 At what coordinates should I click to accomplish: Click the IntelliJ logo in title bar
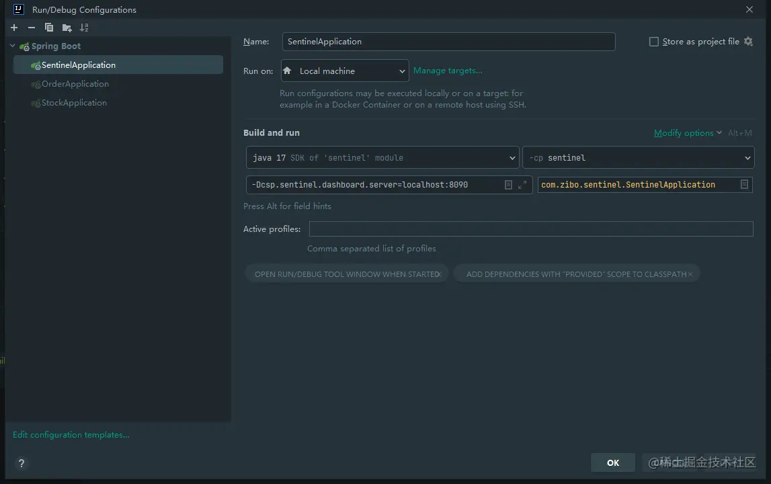coord(19,9)
